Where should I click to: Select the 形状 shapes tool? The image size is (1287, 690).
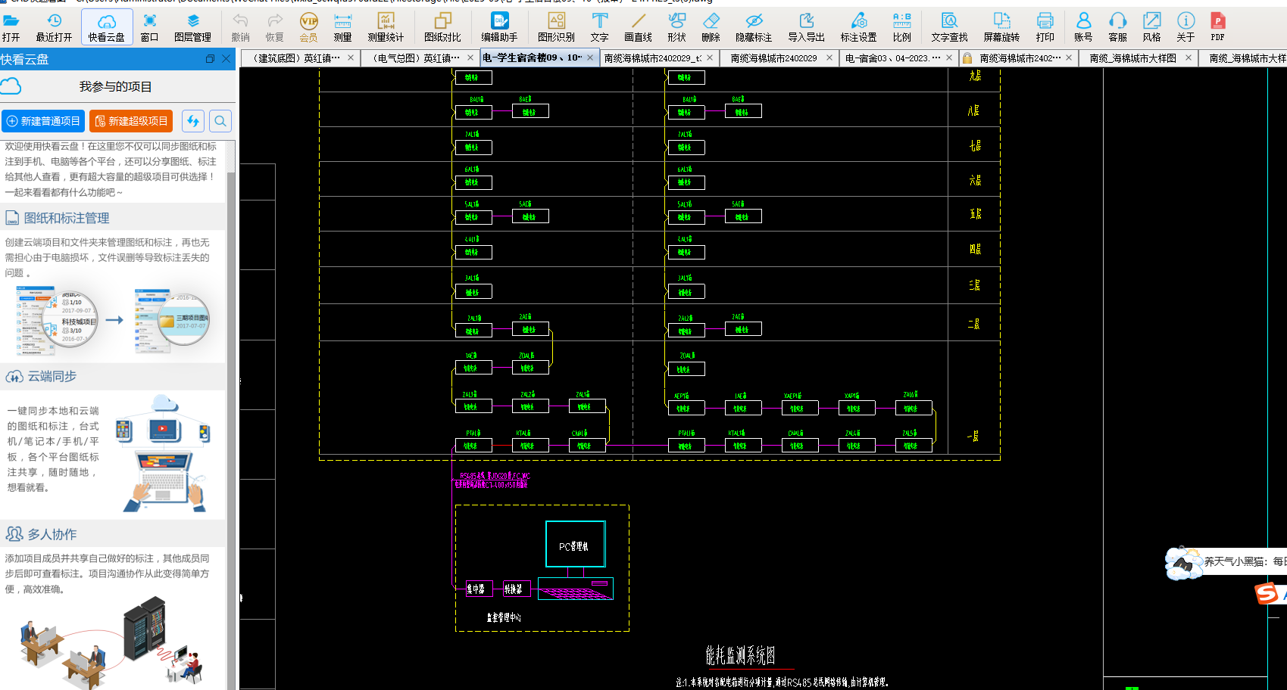677,27
